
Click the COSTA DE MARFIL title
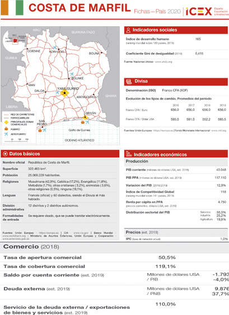coord(80,8)
